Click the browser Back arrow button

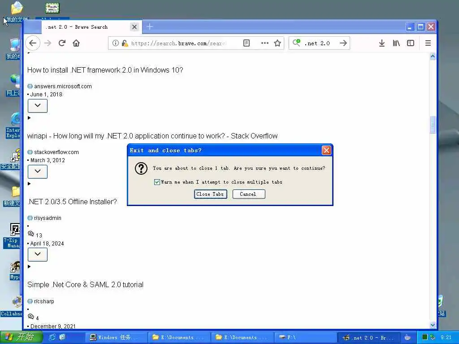(33, 43)
